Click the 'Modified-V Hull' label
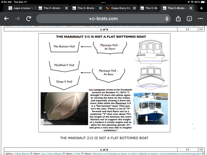The width and height of the screenshot is (207, 155). pyautogui.click(x=64, y=65)
